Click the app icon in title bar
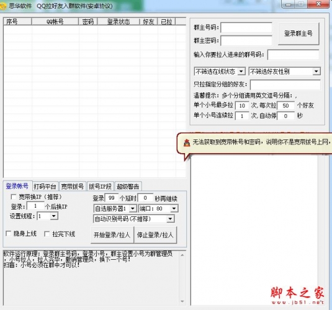Screen dimensions: 332x310 click(x=3, y=6)
